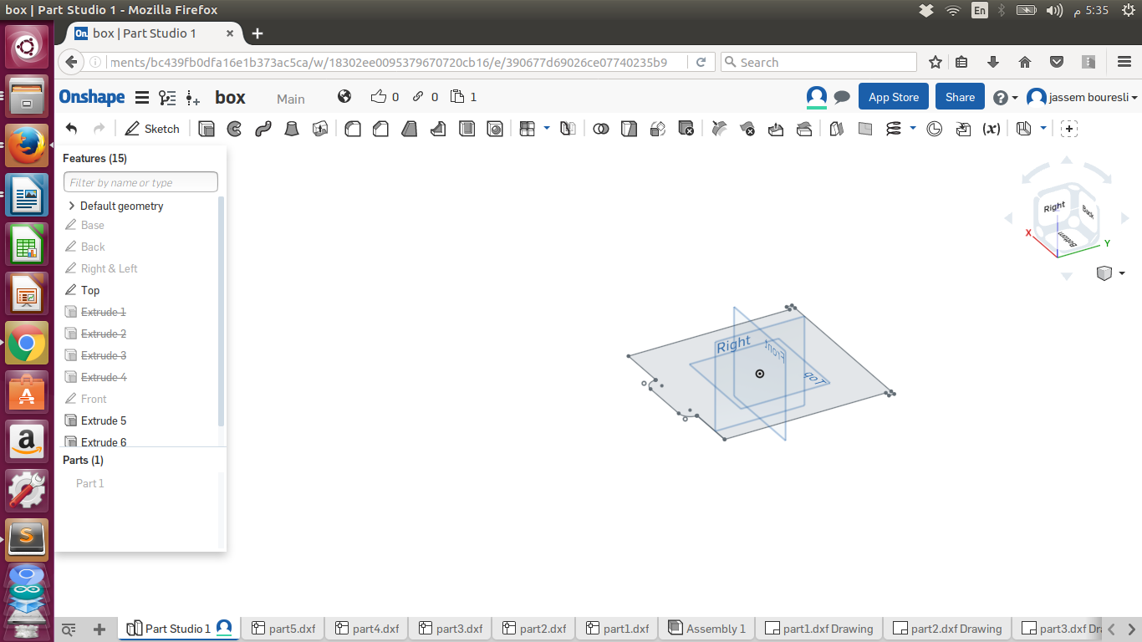Open the help menu dropdown
1142x642 pixels.
click(x=1006, y=98)
